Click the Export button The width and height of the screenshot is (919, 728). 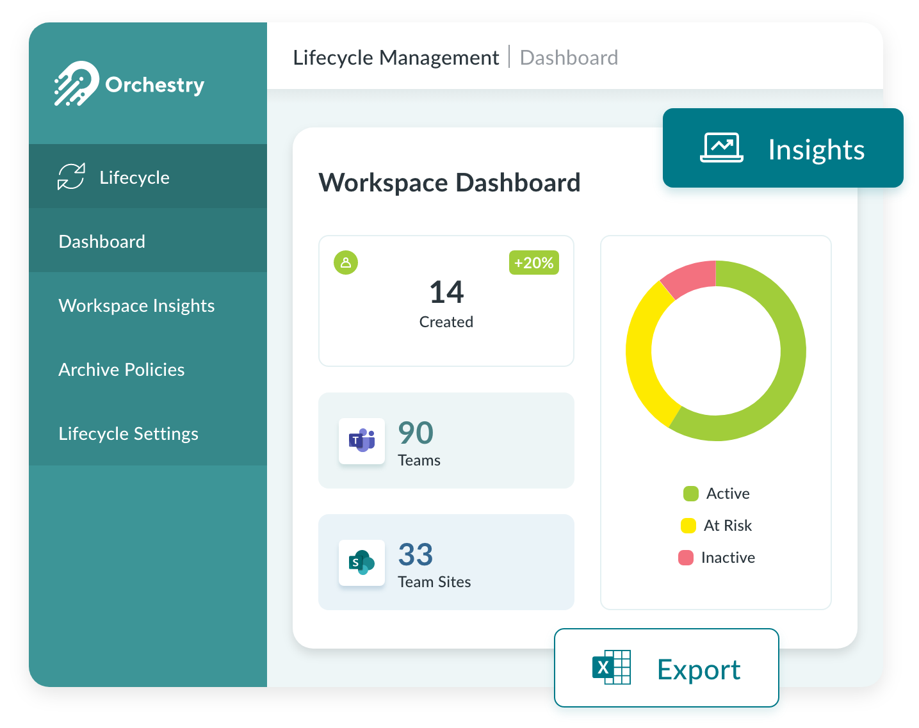pos(698,668)
